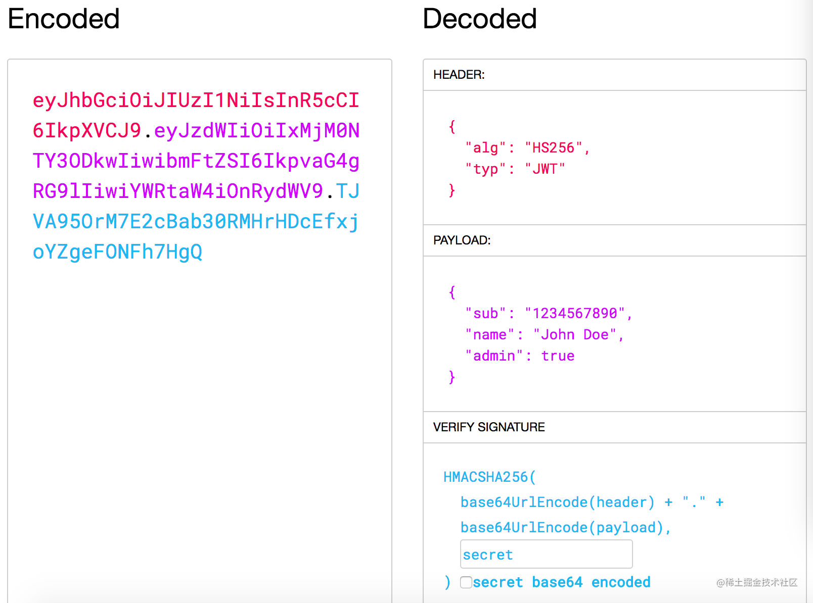Click the "sub": "1234567890" line
This screenshot has width=813, height=603.
549,313
